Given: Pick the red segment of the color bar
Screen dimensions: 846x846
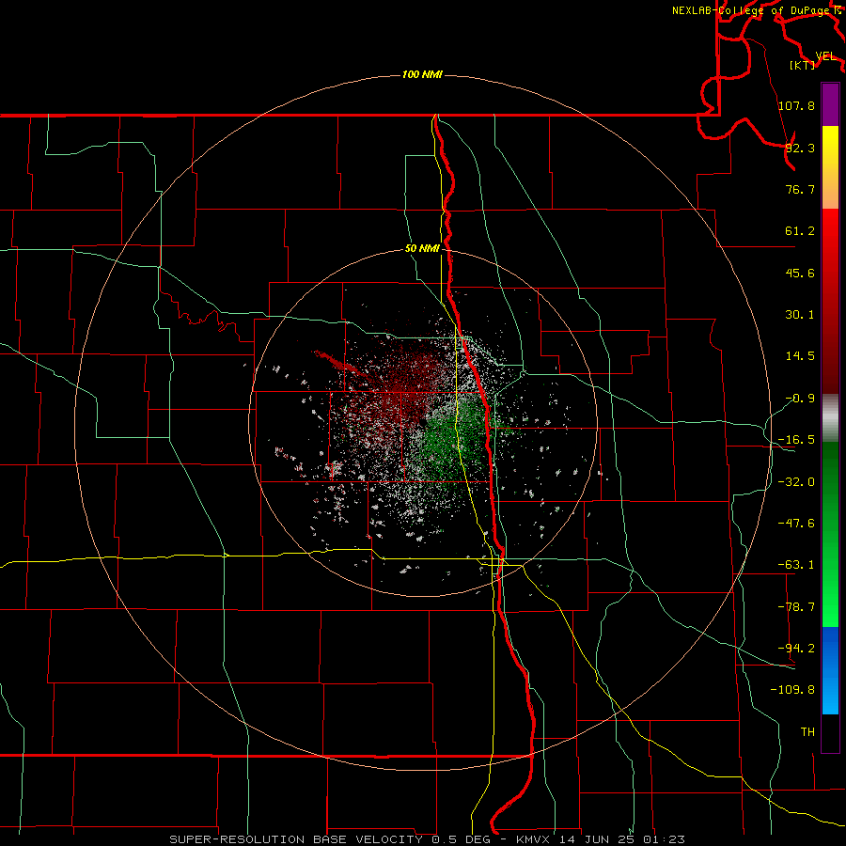Looking at the screenshot, I should (x=830, y=301).
